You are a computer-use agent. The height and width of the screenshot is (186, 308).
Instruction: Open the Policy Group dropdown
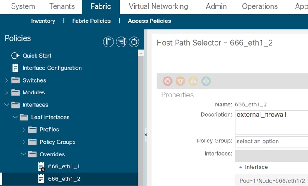point(272,142)
